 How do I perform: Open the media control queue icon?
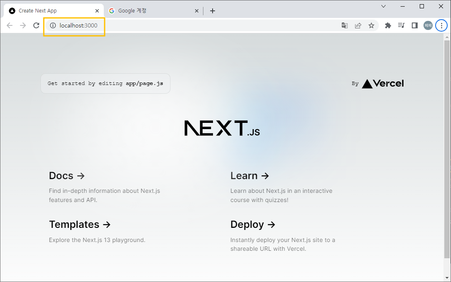(x=401, y=25)
